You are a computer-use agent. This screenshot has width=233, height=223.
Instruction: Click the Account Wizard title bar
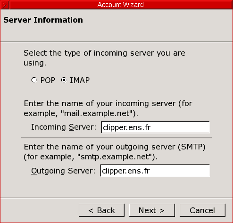pyautogui.click(x=121, y=5)
